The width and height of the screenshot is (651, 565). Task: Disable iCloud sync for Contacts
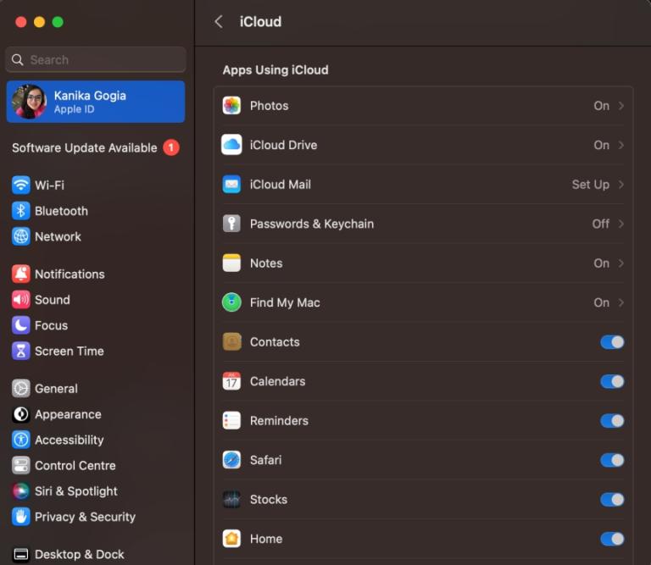pyautogui.click(x=612, y=342)
